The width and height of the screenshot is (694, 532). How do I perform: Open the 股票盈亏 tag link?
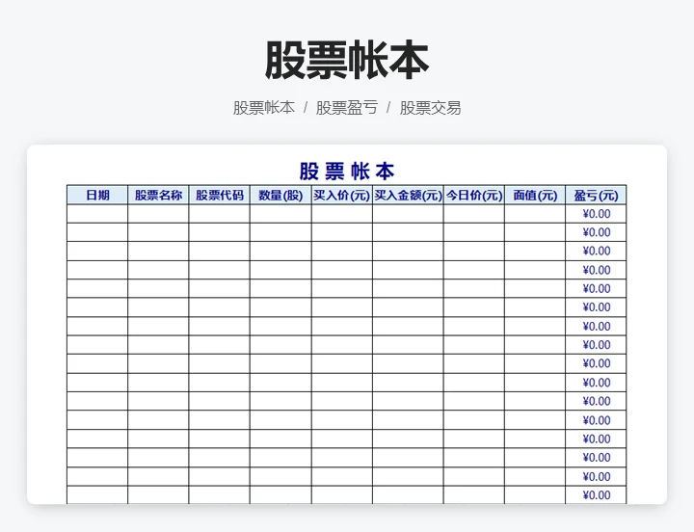347,108
